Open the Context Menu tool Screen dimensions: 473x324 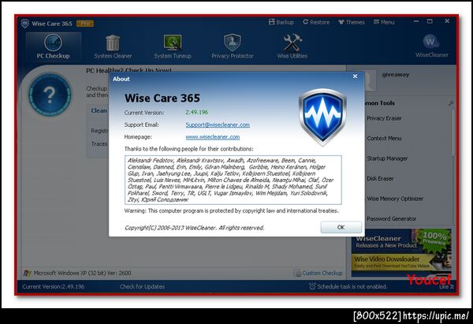click(x=384, y=139)
